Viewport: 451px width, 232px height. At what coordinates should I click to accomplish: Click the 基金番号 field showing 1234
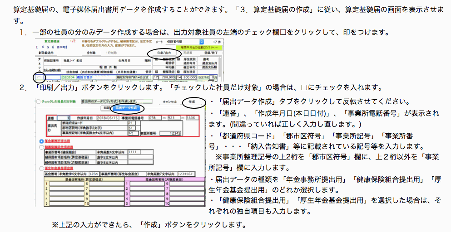pos(94,173)
